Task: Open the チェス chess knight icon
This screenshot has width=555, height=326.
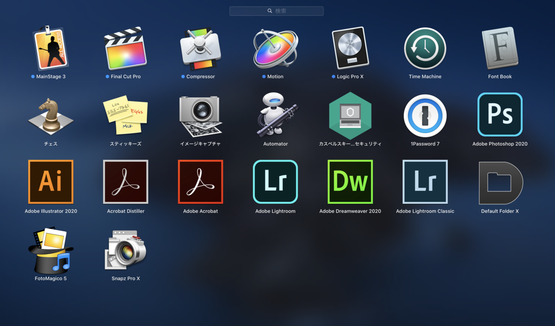Action: coord(51,116)
